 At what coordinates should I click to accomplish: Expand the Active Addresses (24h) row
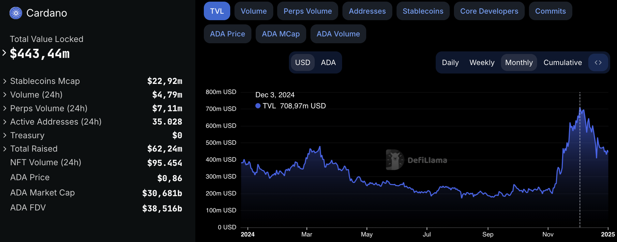point(5,122)
